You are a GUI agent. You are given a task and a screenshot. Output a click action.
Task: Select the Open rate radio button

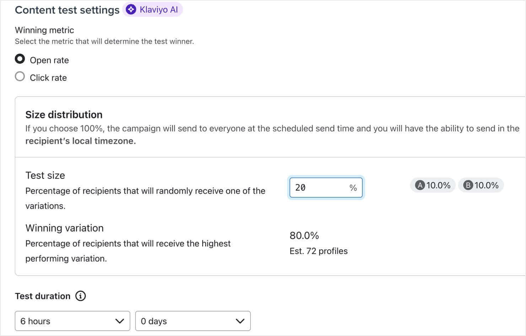tap(20, 59)
